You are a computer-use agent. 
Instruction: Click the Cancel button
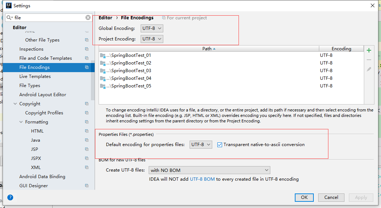tap(331, 197)
